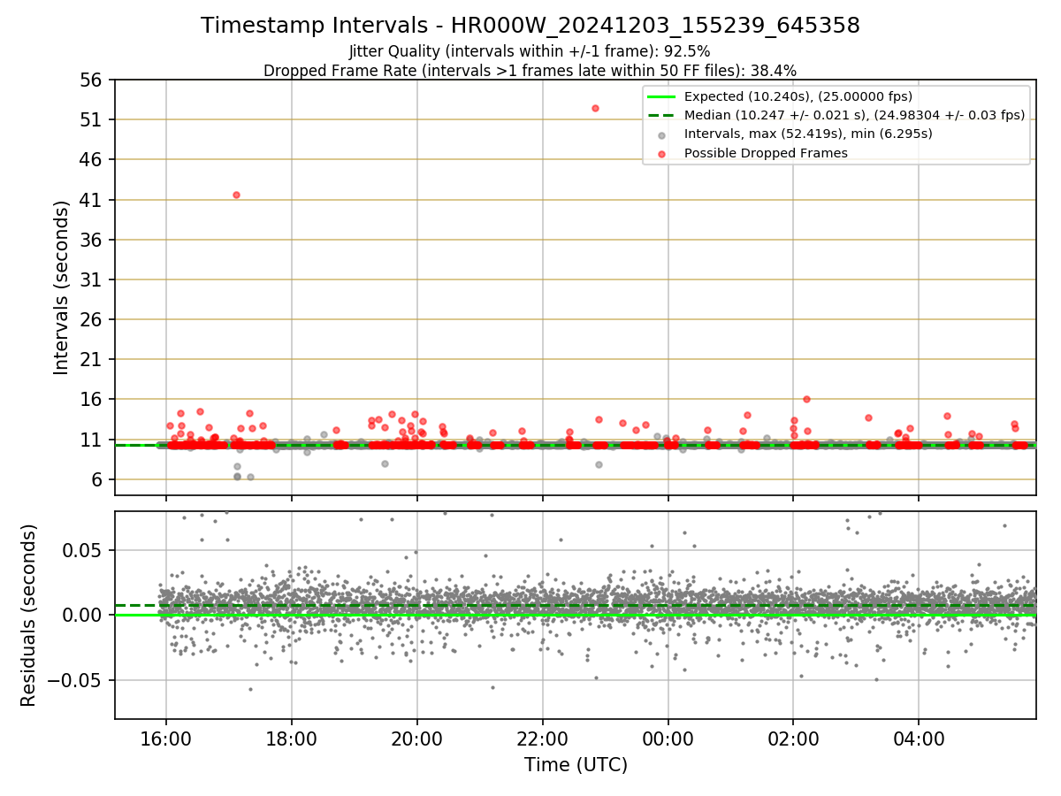Click the red outlier point near 52 seconds
The image size is (1061, 796).
[595, 108]
